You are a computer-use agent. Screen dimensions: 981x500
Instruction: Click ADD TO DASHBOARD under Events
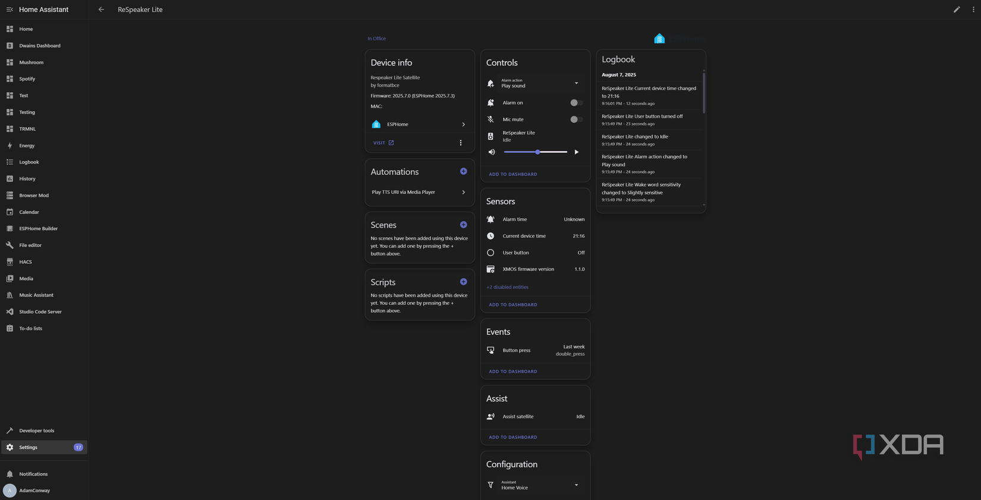(513, 372)
